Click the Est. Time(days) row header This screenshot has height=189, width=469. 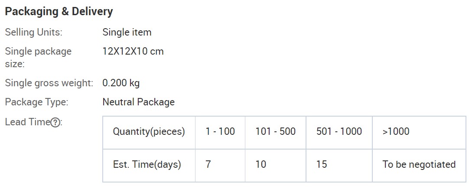click(149, 166)
